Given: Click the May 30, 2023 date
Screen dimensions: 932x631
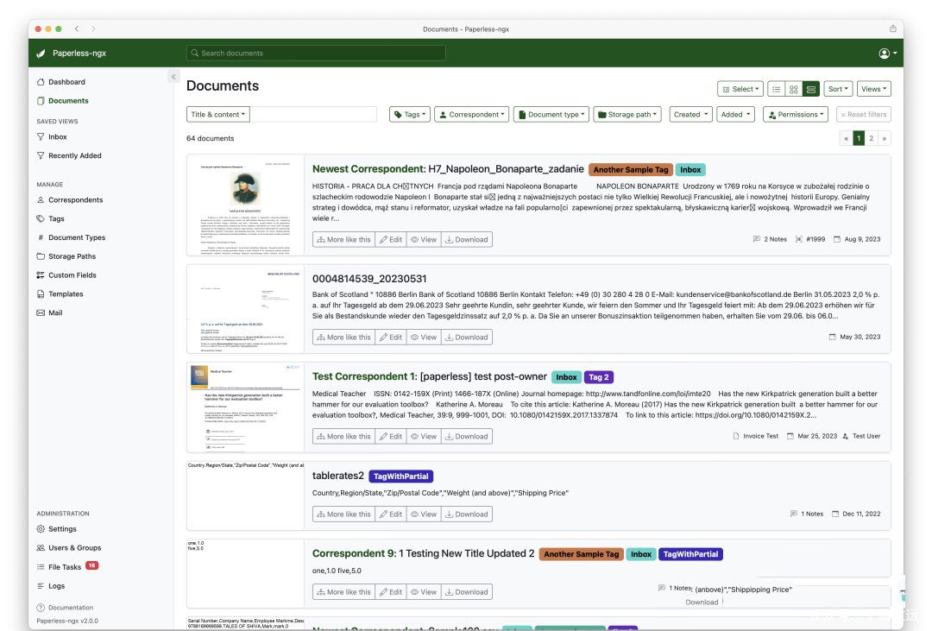Looking at the screenshot, I should [x=854, y=337].
